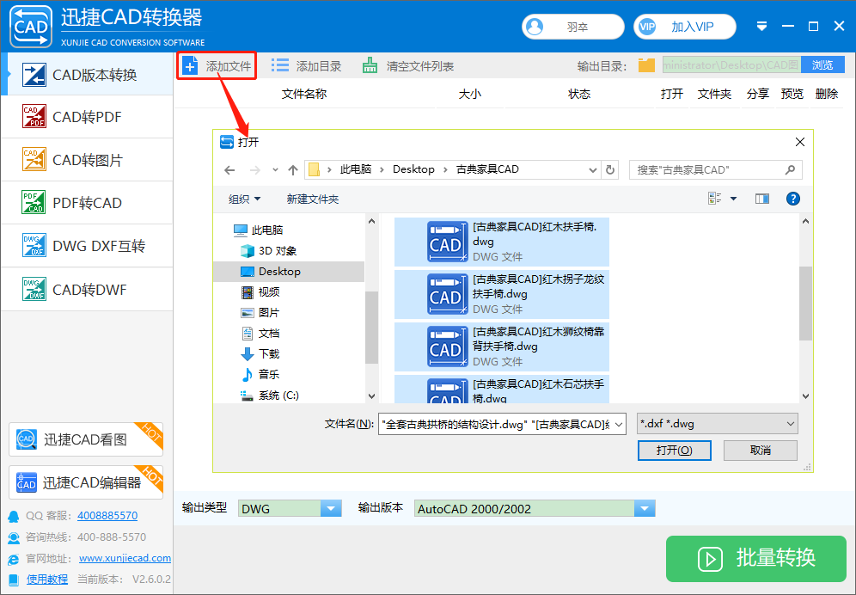This screenshot has width=856, height=595.
Task: Click the output directory folder icon
Action: coord(646,65)
